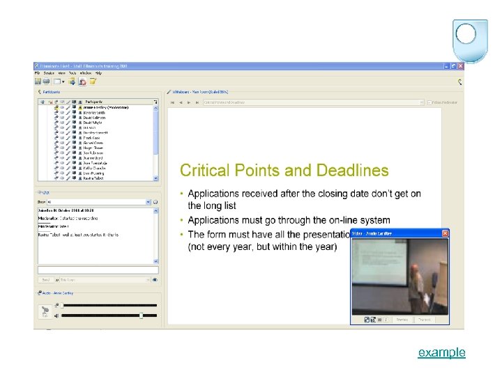Select the Moderator row in Participants
The image size is (502, 376).
click(x=106, y=107)
